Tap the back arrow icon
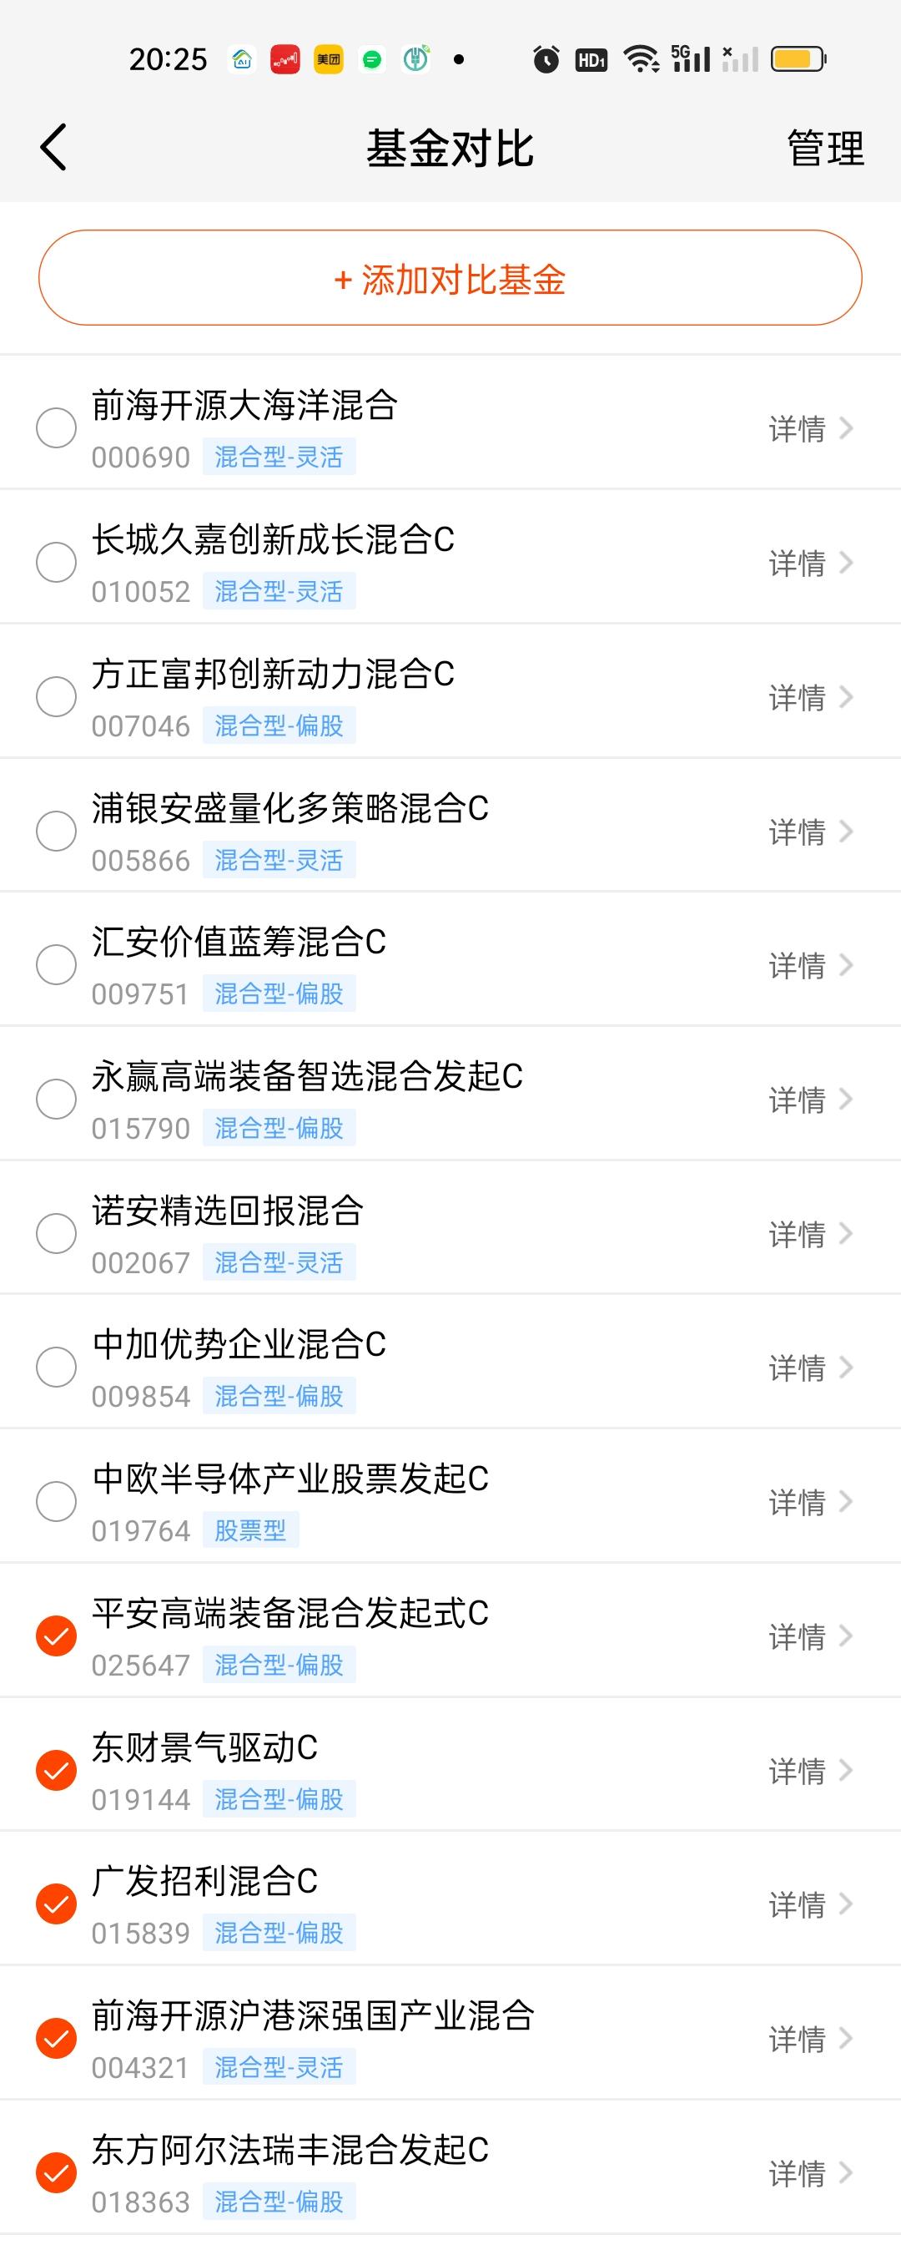The image size is (901, 2255). click(53, 147)
